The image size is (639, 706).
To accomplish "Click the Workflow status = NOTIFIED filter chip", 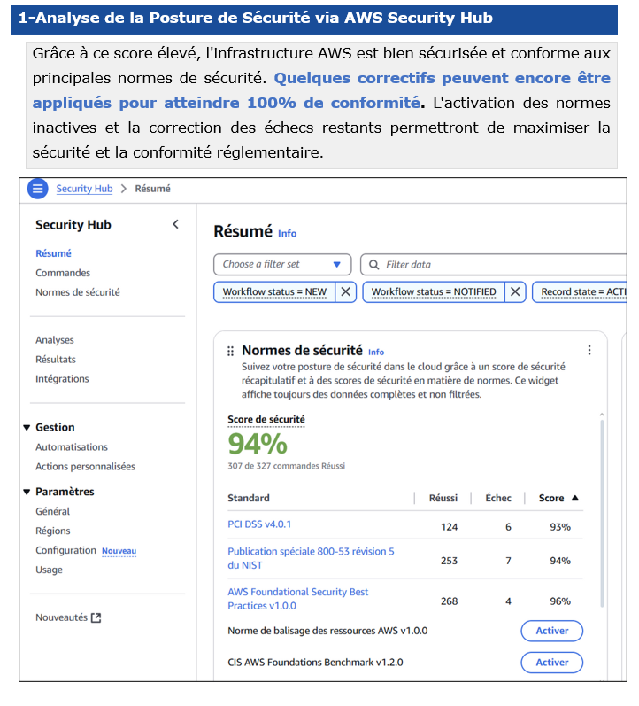I will [434, 291].
